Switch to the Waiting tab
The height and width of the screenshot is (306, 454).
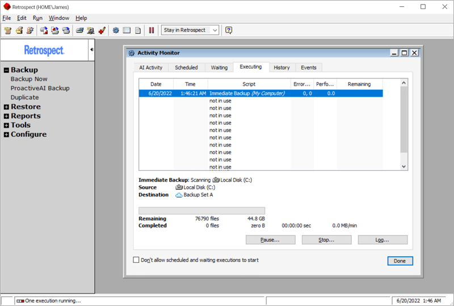pyautogui.click(x=219, y=68)
